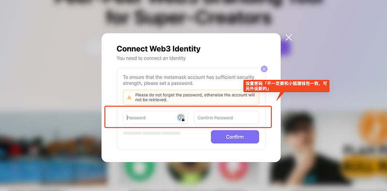Dismiss the password card via purple X
Image resolution: width=387 pixels, height=191 pixels.
pyautogui.click(x=264, y=69)
